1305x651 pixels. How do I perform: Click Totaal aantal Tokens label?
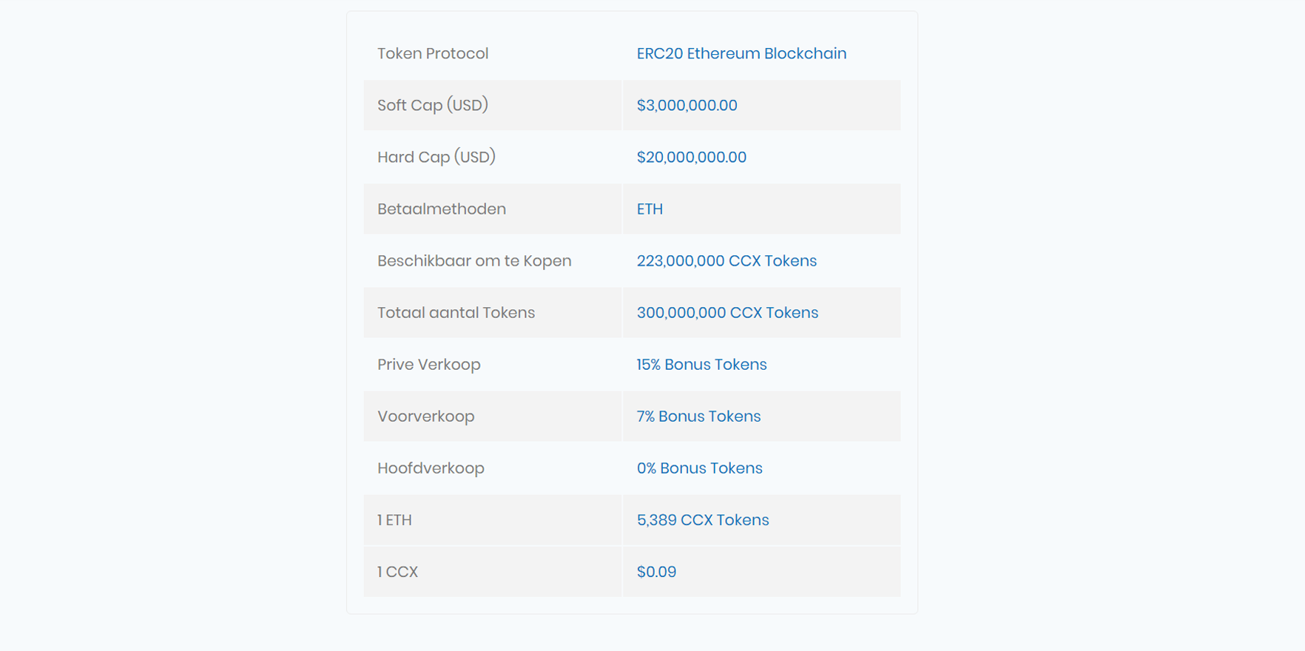(456, 312)
